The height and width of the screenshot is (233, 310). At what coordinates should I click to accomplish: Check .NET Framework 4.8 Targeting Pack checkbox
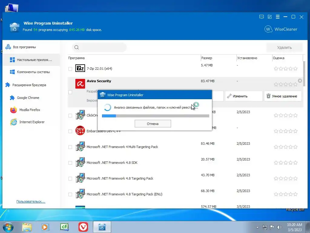[x=70, y=178]
